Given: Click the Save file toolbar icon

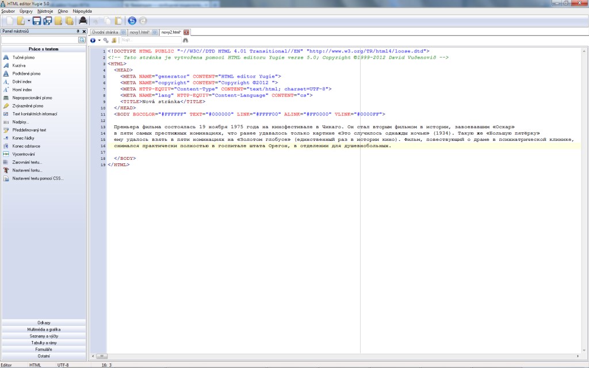Looking at the screenshot, I should click(x=37, y=21).
